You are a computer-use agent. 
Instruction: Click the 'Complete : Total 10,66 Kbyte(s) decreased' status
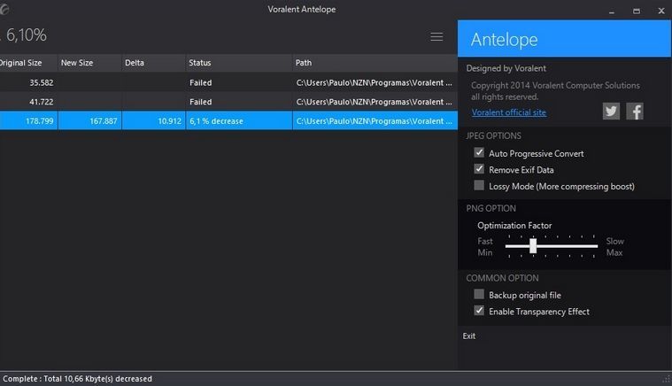[x=77, y=379]
